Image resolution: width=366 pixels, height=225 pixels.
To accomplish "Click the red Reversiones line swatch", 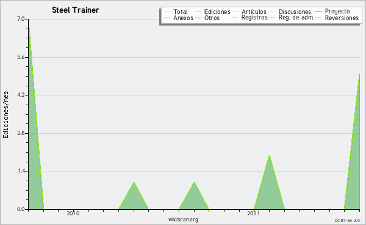I will pyautogui.click(x=318, y=18).
